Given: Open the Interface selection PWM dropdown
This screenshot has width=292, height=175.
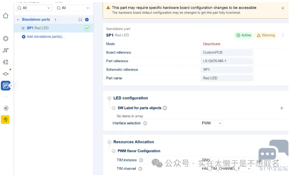Looking at the screenshot, I should click(212, 123).
